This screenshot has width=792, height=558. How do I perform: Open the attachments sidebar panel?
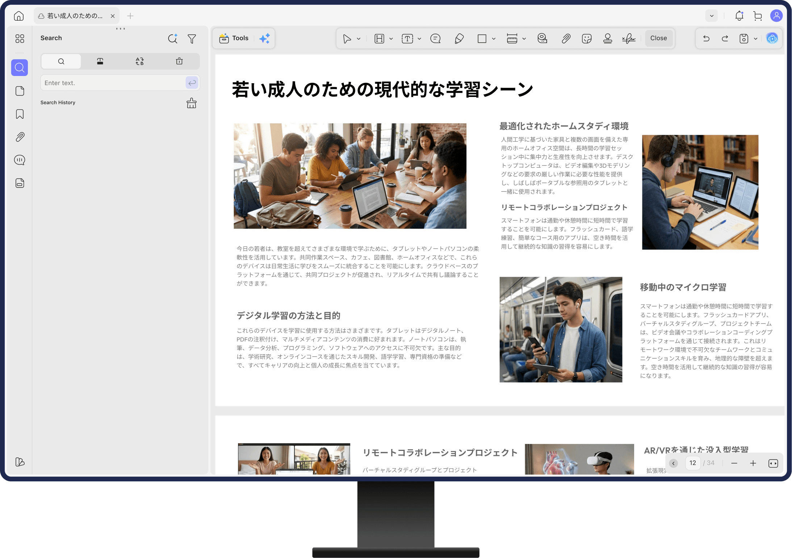pos(20,137)
